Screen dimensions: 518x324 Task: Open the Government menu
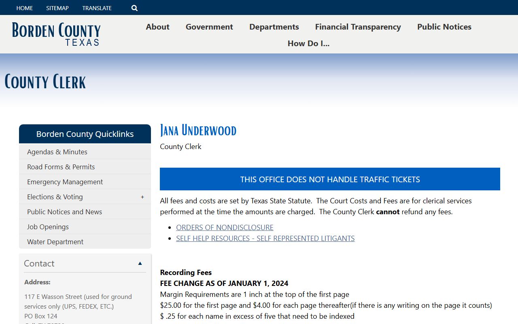[209, 27]
